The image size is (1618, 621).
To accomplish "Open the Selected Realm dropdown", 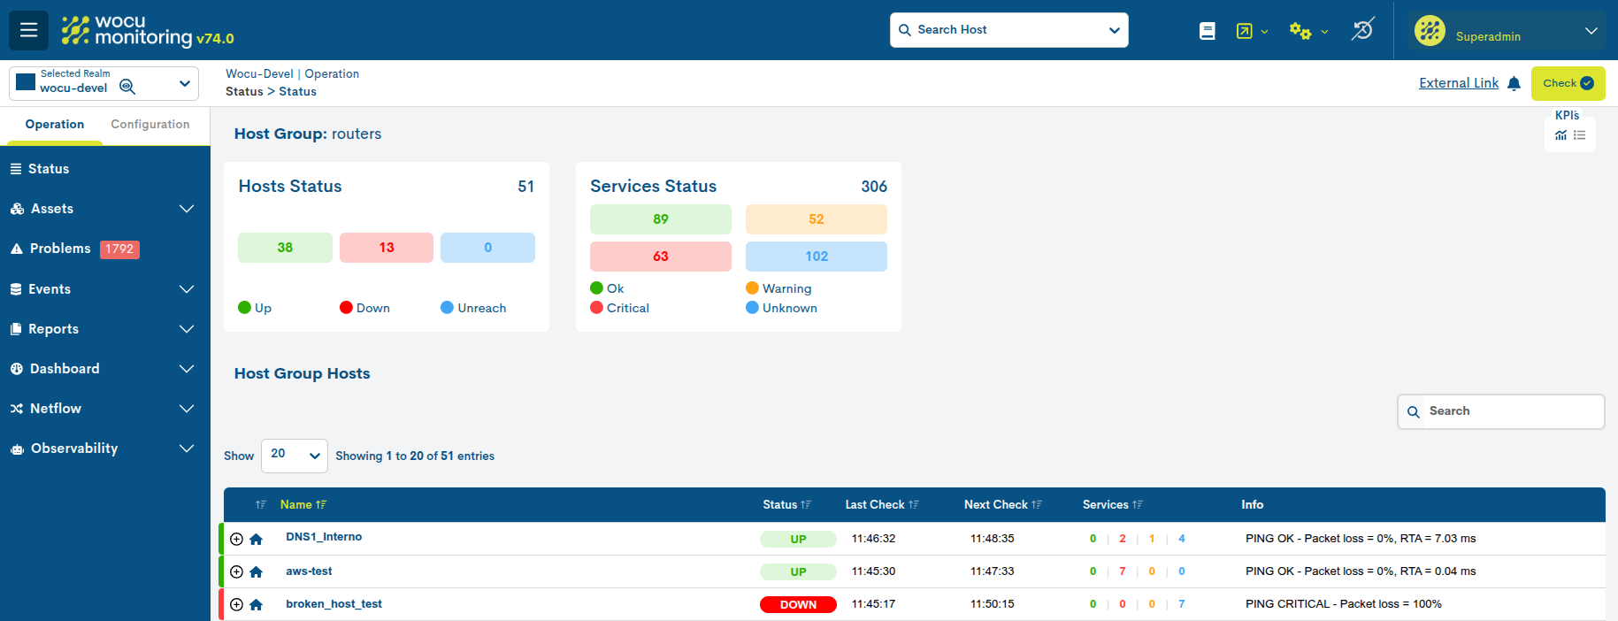I will (104, 83).
